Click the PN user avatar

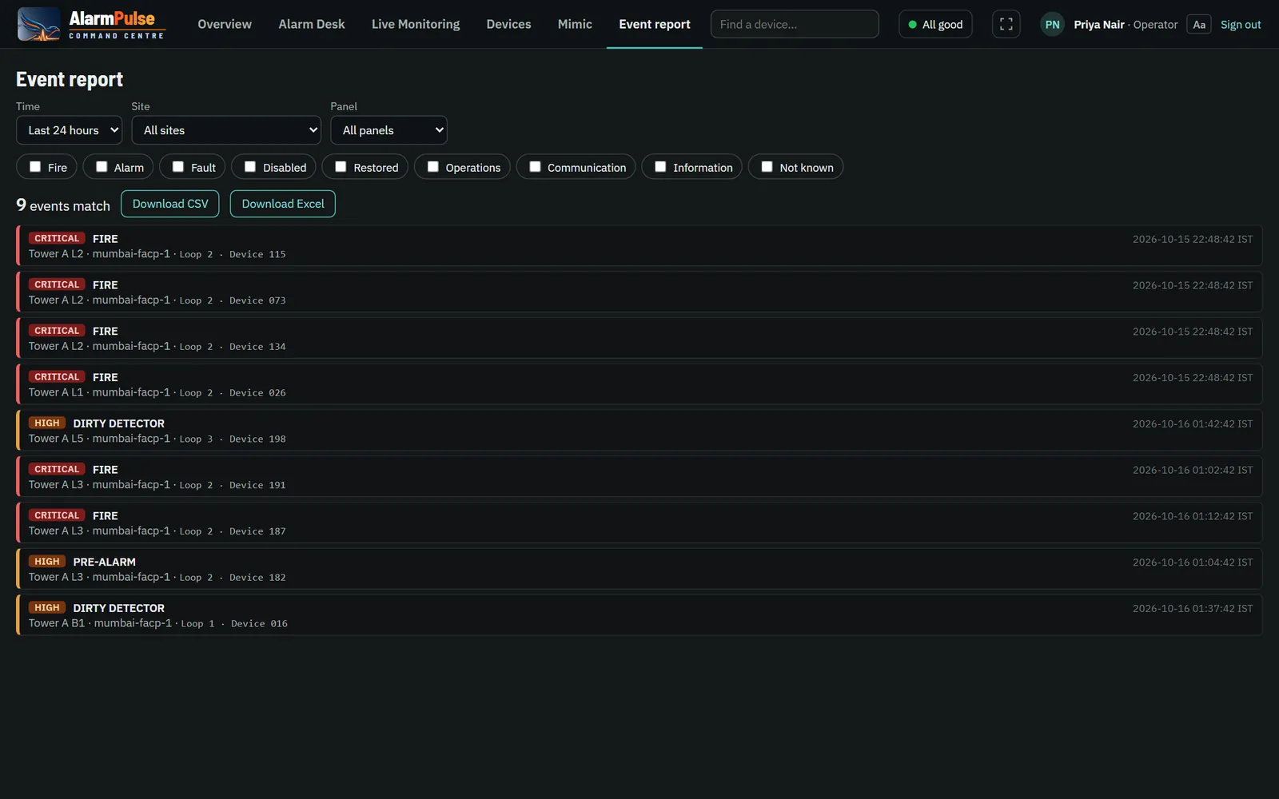pyautogui.click(x=1052, y=24)
